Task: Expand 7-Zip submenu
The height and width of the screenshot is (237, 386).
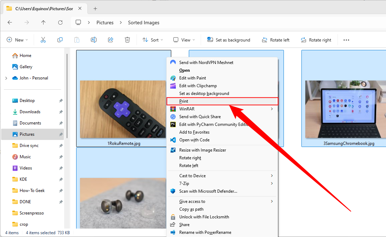Action: click(x=272, y=183)
